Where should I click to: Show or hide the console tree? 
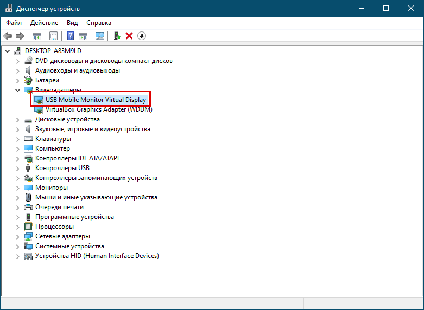pos(37,36)
